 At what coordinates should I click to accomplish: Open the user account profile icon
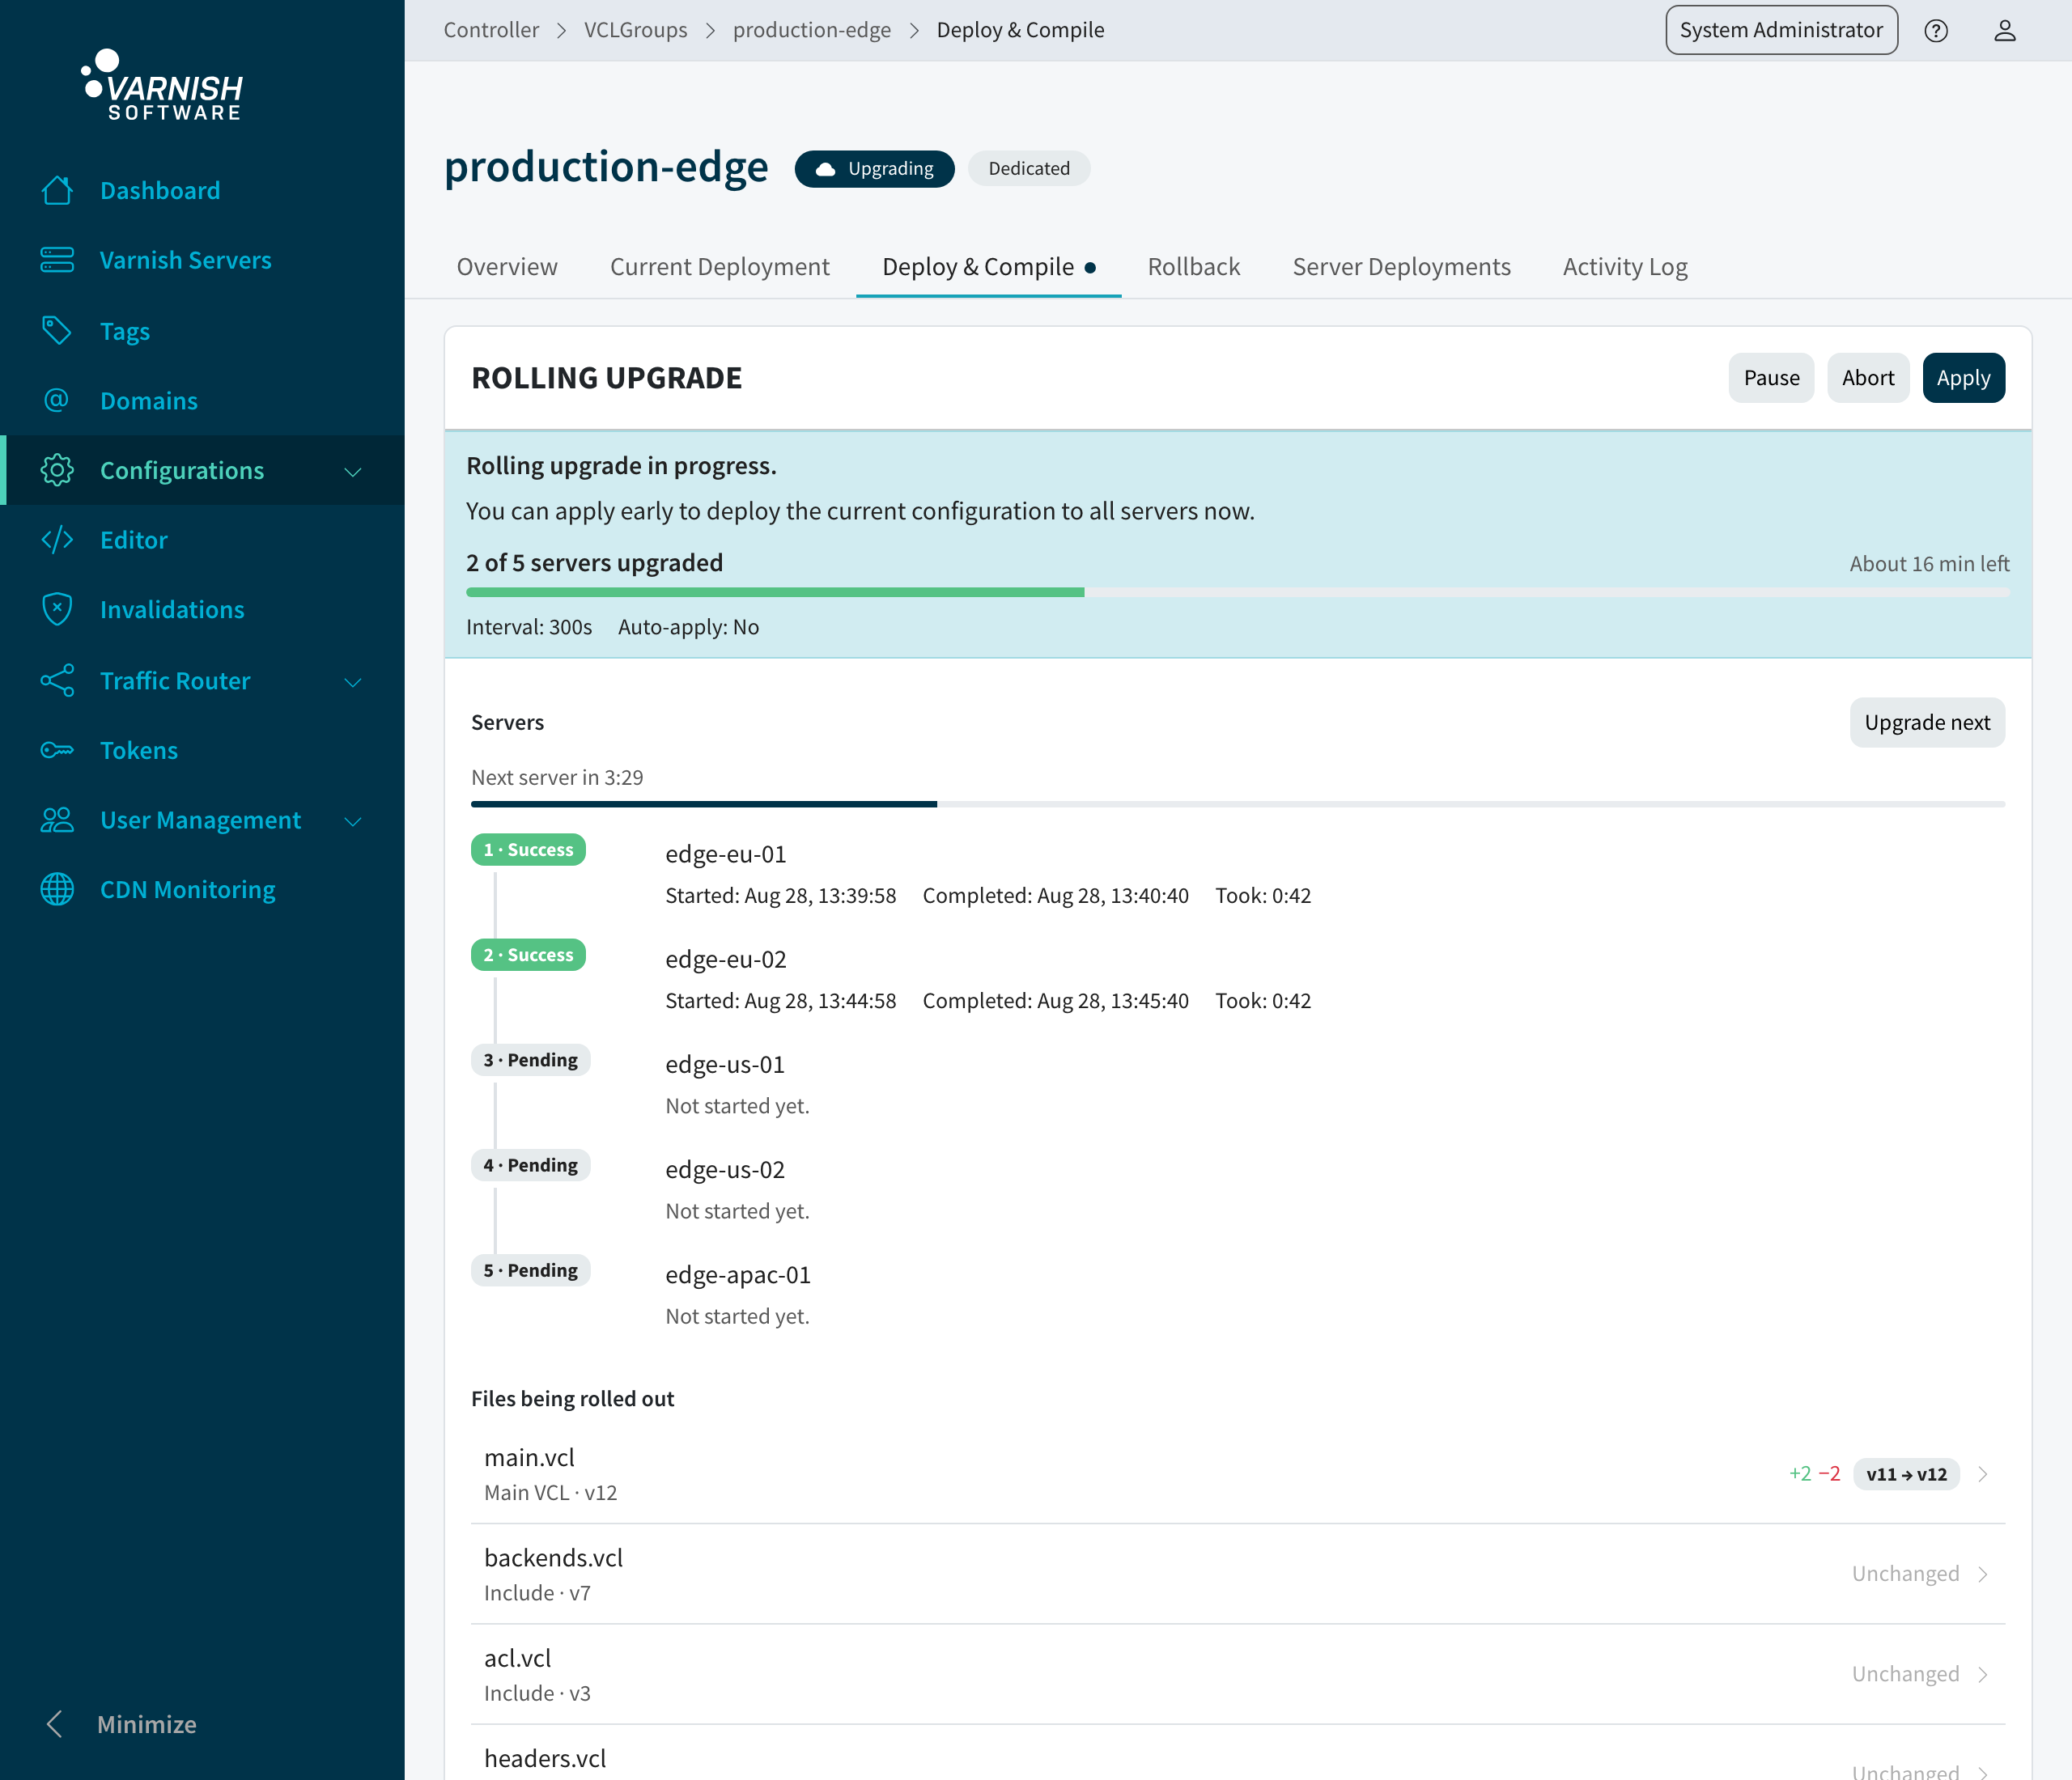(x=2004, y=30)
